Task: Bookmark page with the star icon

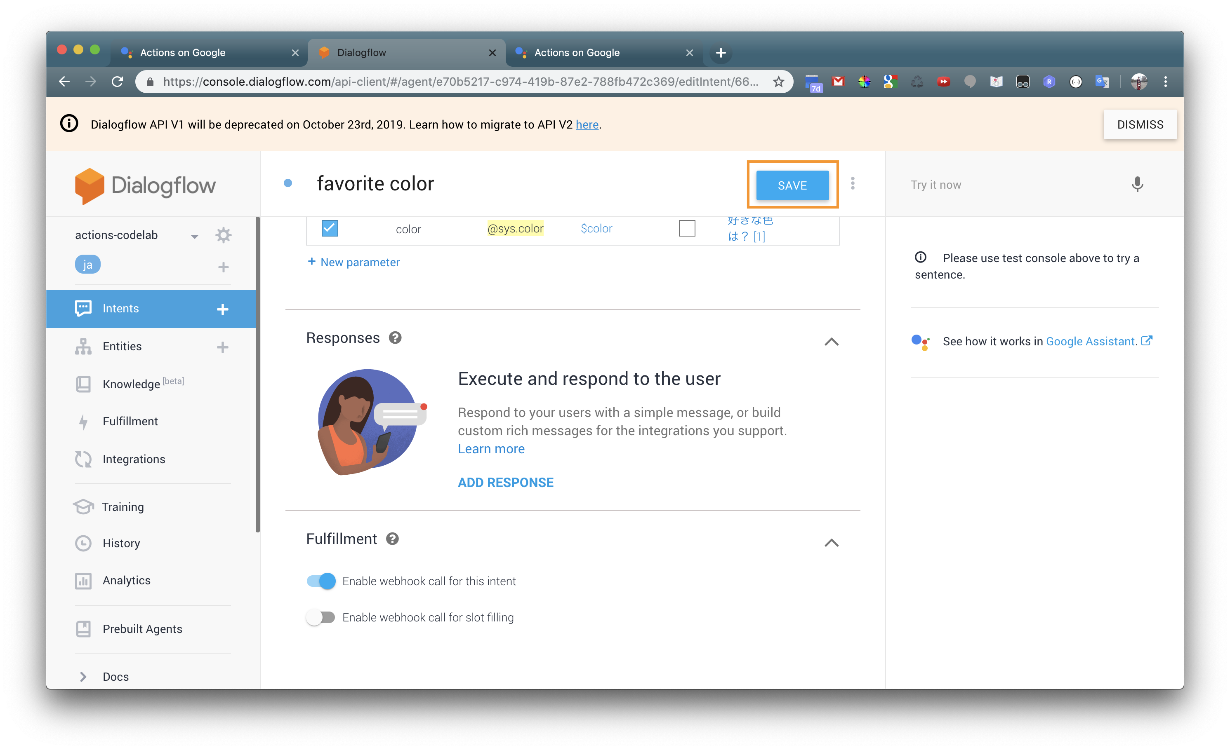Action: tap(778, 82)
